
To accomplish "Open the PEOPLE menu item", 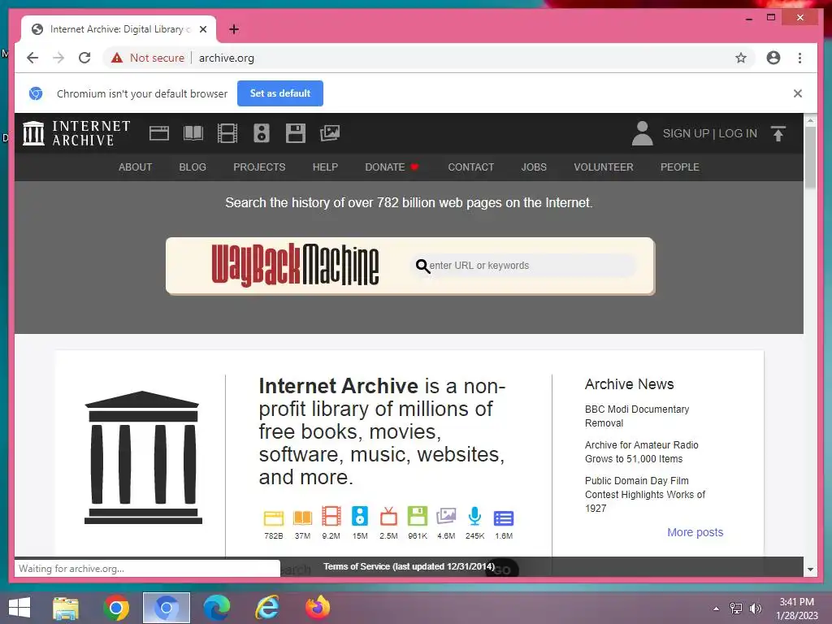I will pos(680,167).
